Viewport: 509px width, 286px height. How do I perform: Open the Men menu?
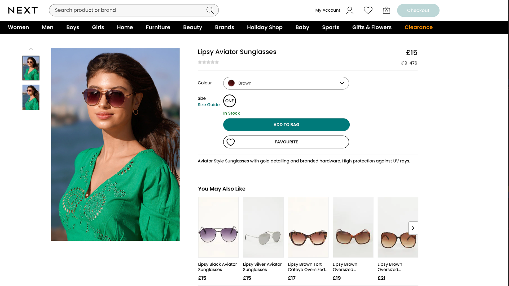click(x=47, y=27)
